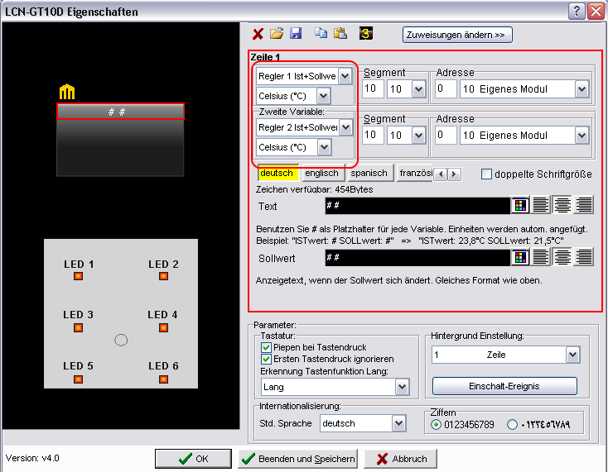Switch to the englisch language tab

[321, 174]
